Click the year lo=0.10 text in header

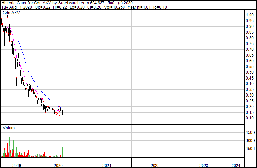160,7
